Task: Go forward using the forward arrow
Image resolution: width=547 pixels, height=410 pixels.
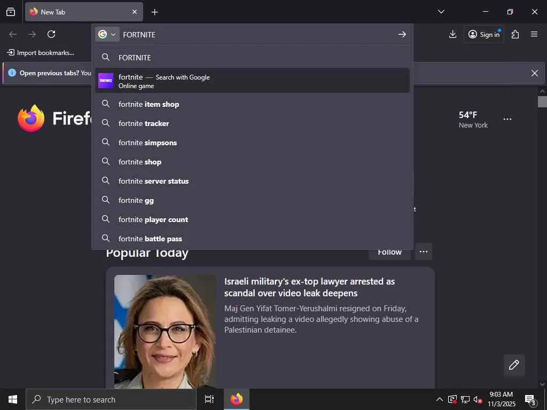Action: 32,34
